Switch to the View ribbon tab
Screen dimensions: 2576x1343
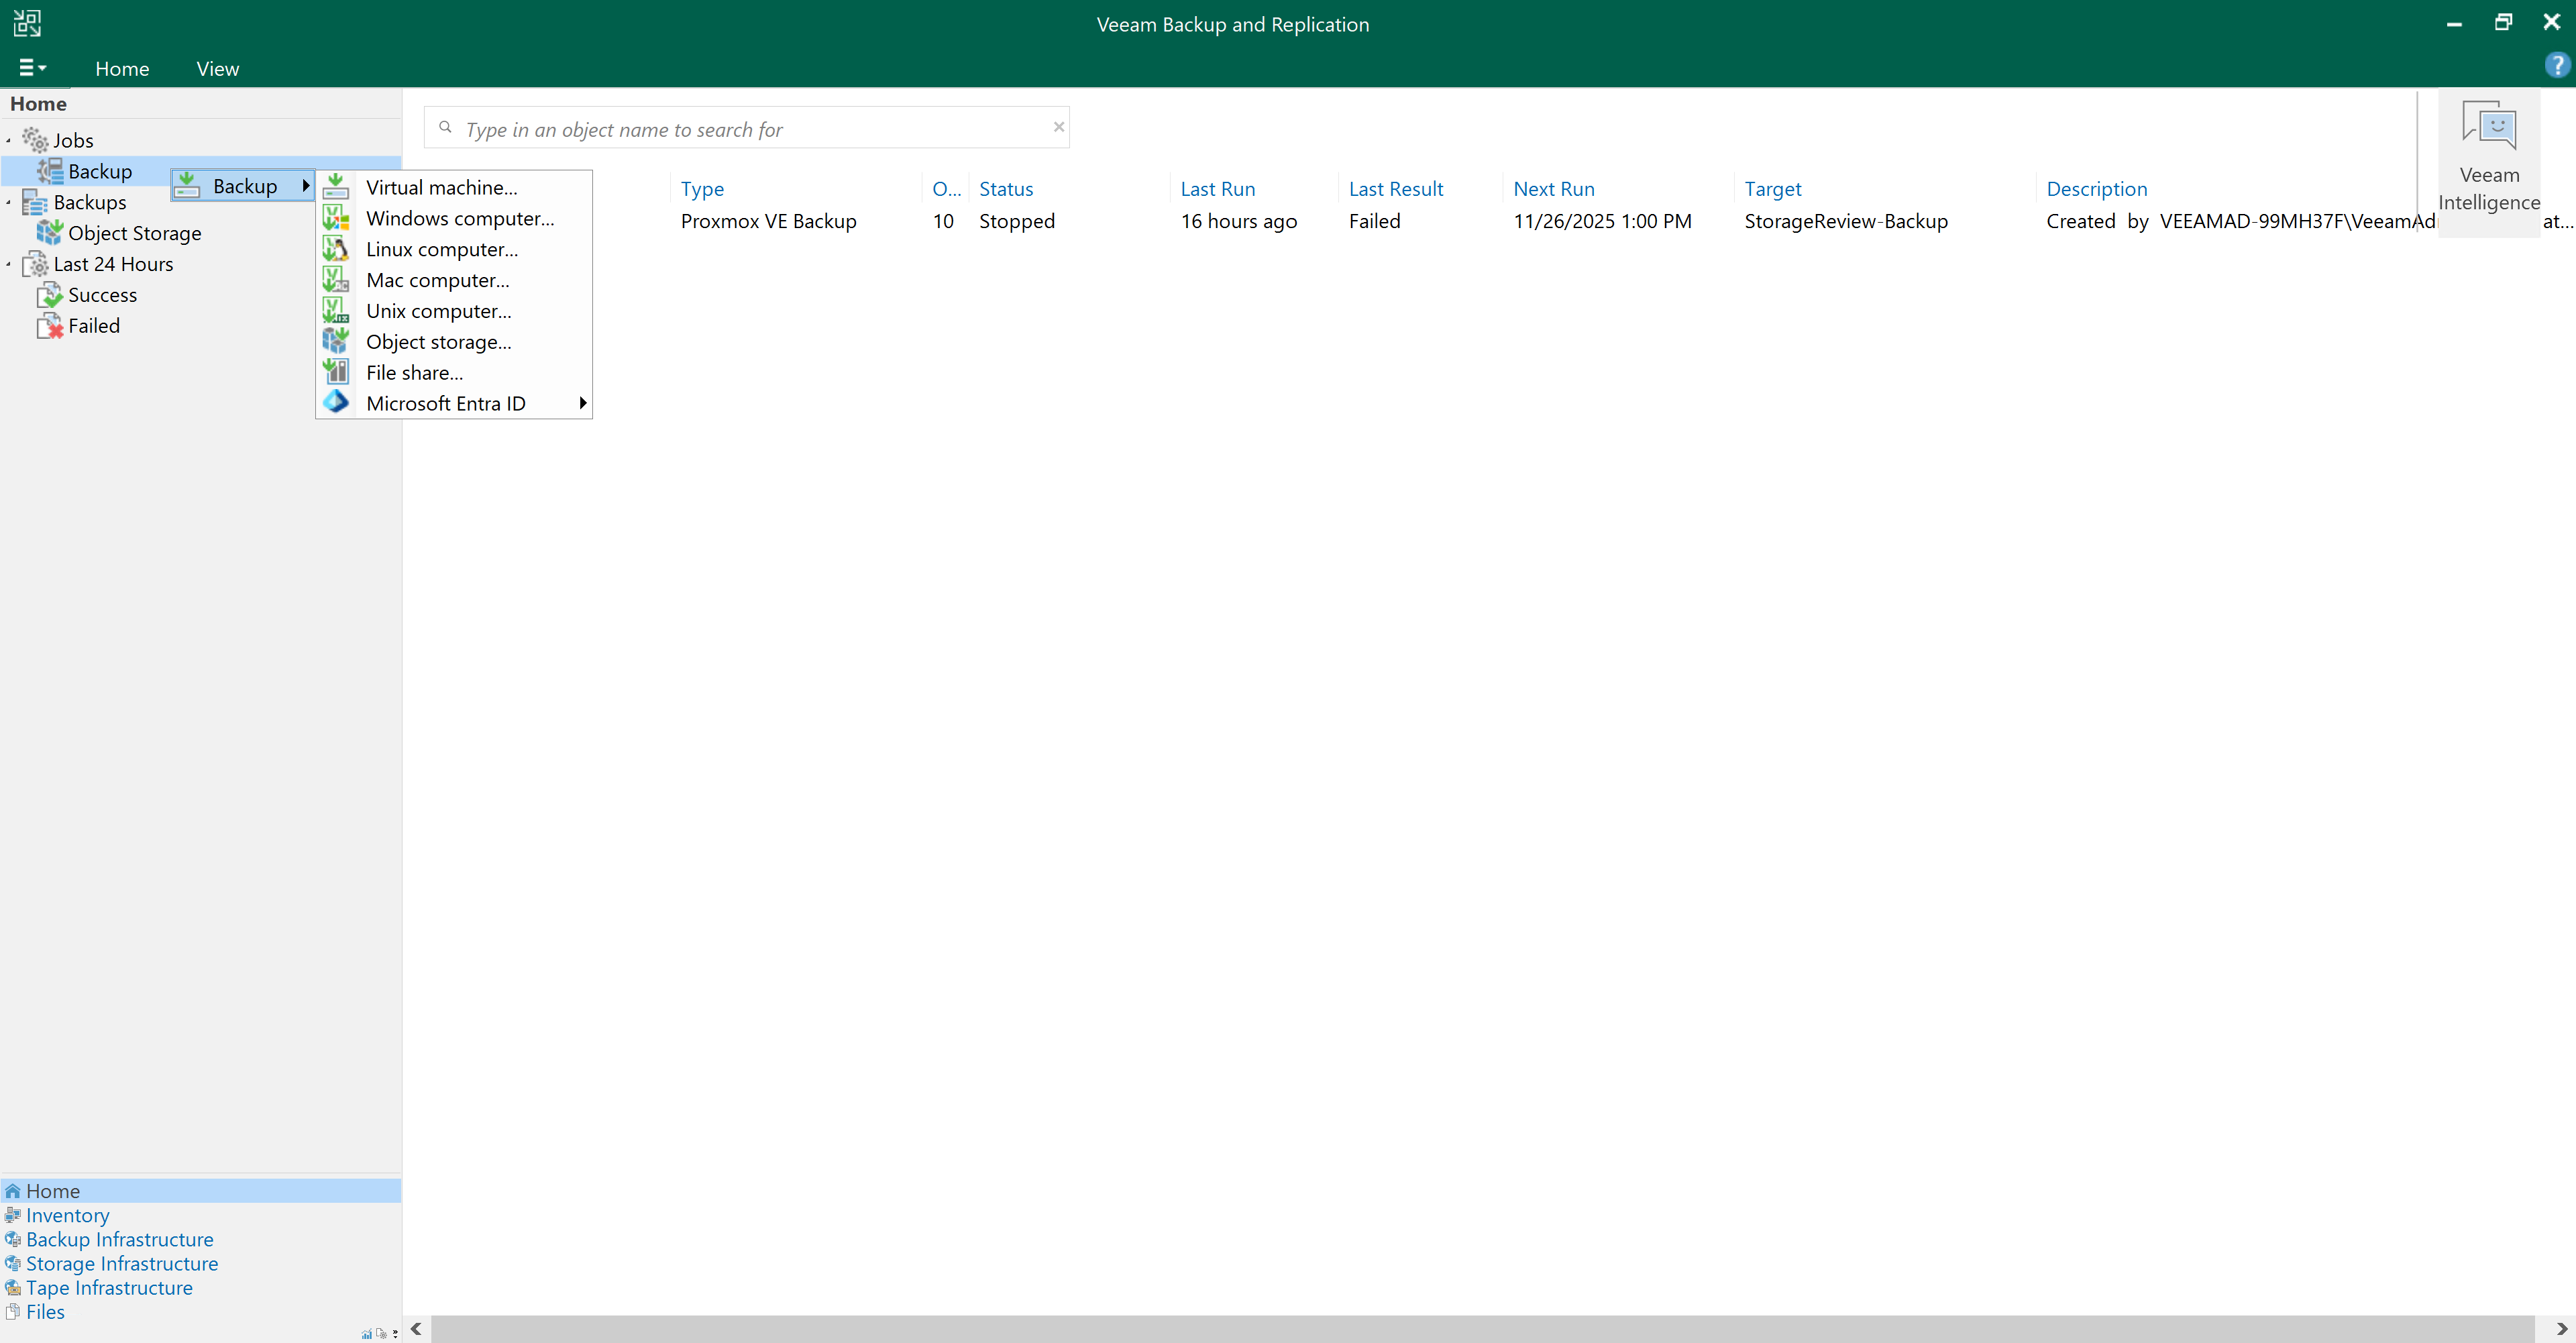pyautogui.click(x=217, y=69)
